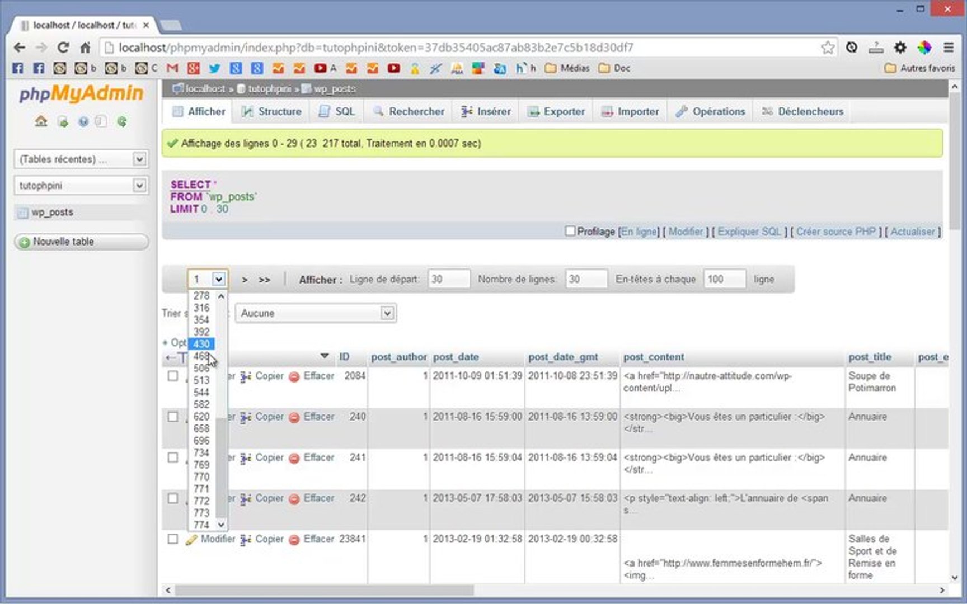Click the Copier icon for row 240
This screenshot has width=967, height=604.
tap(246, 417)
